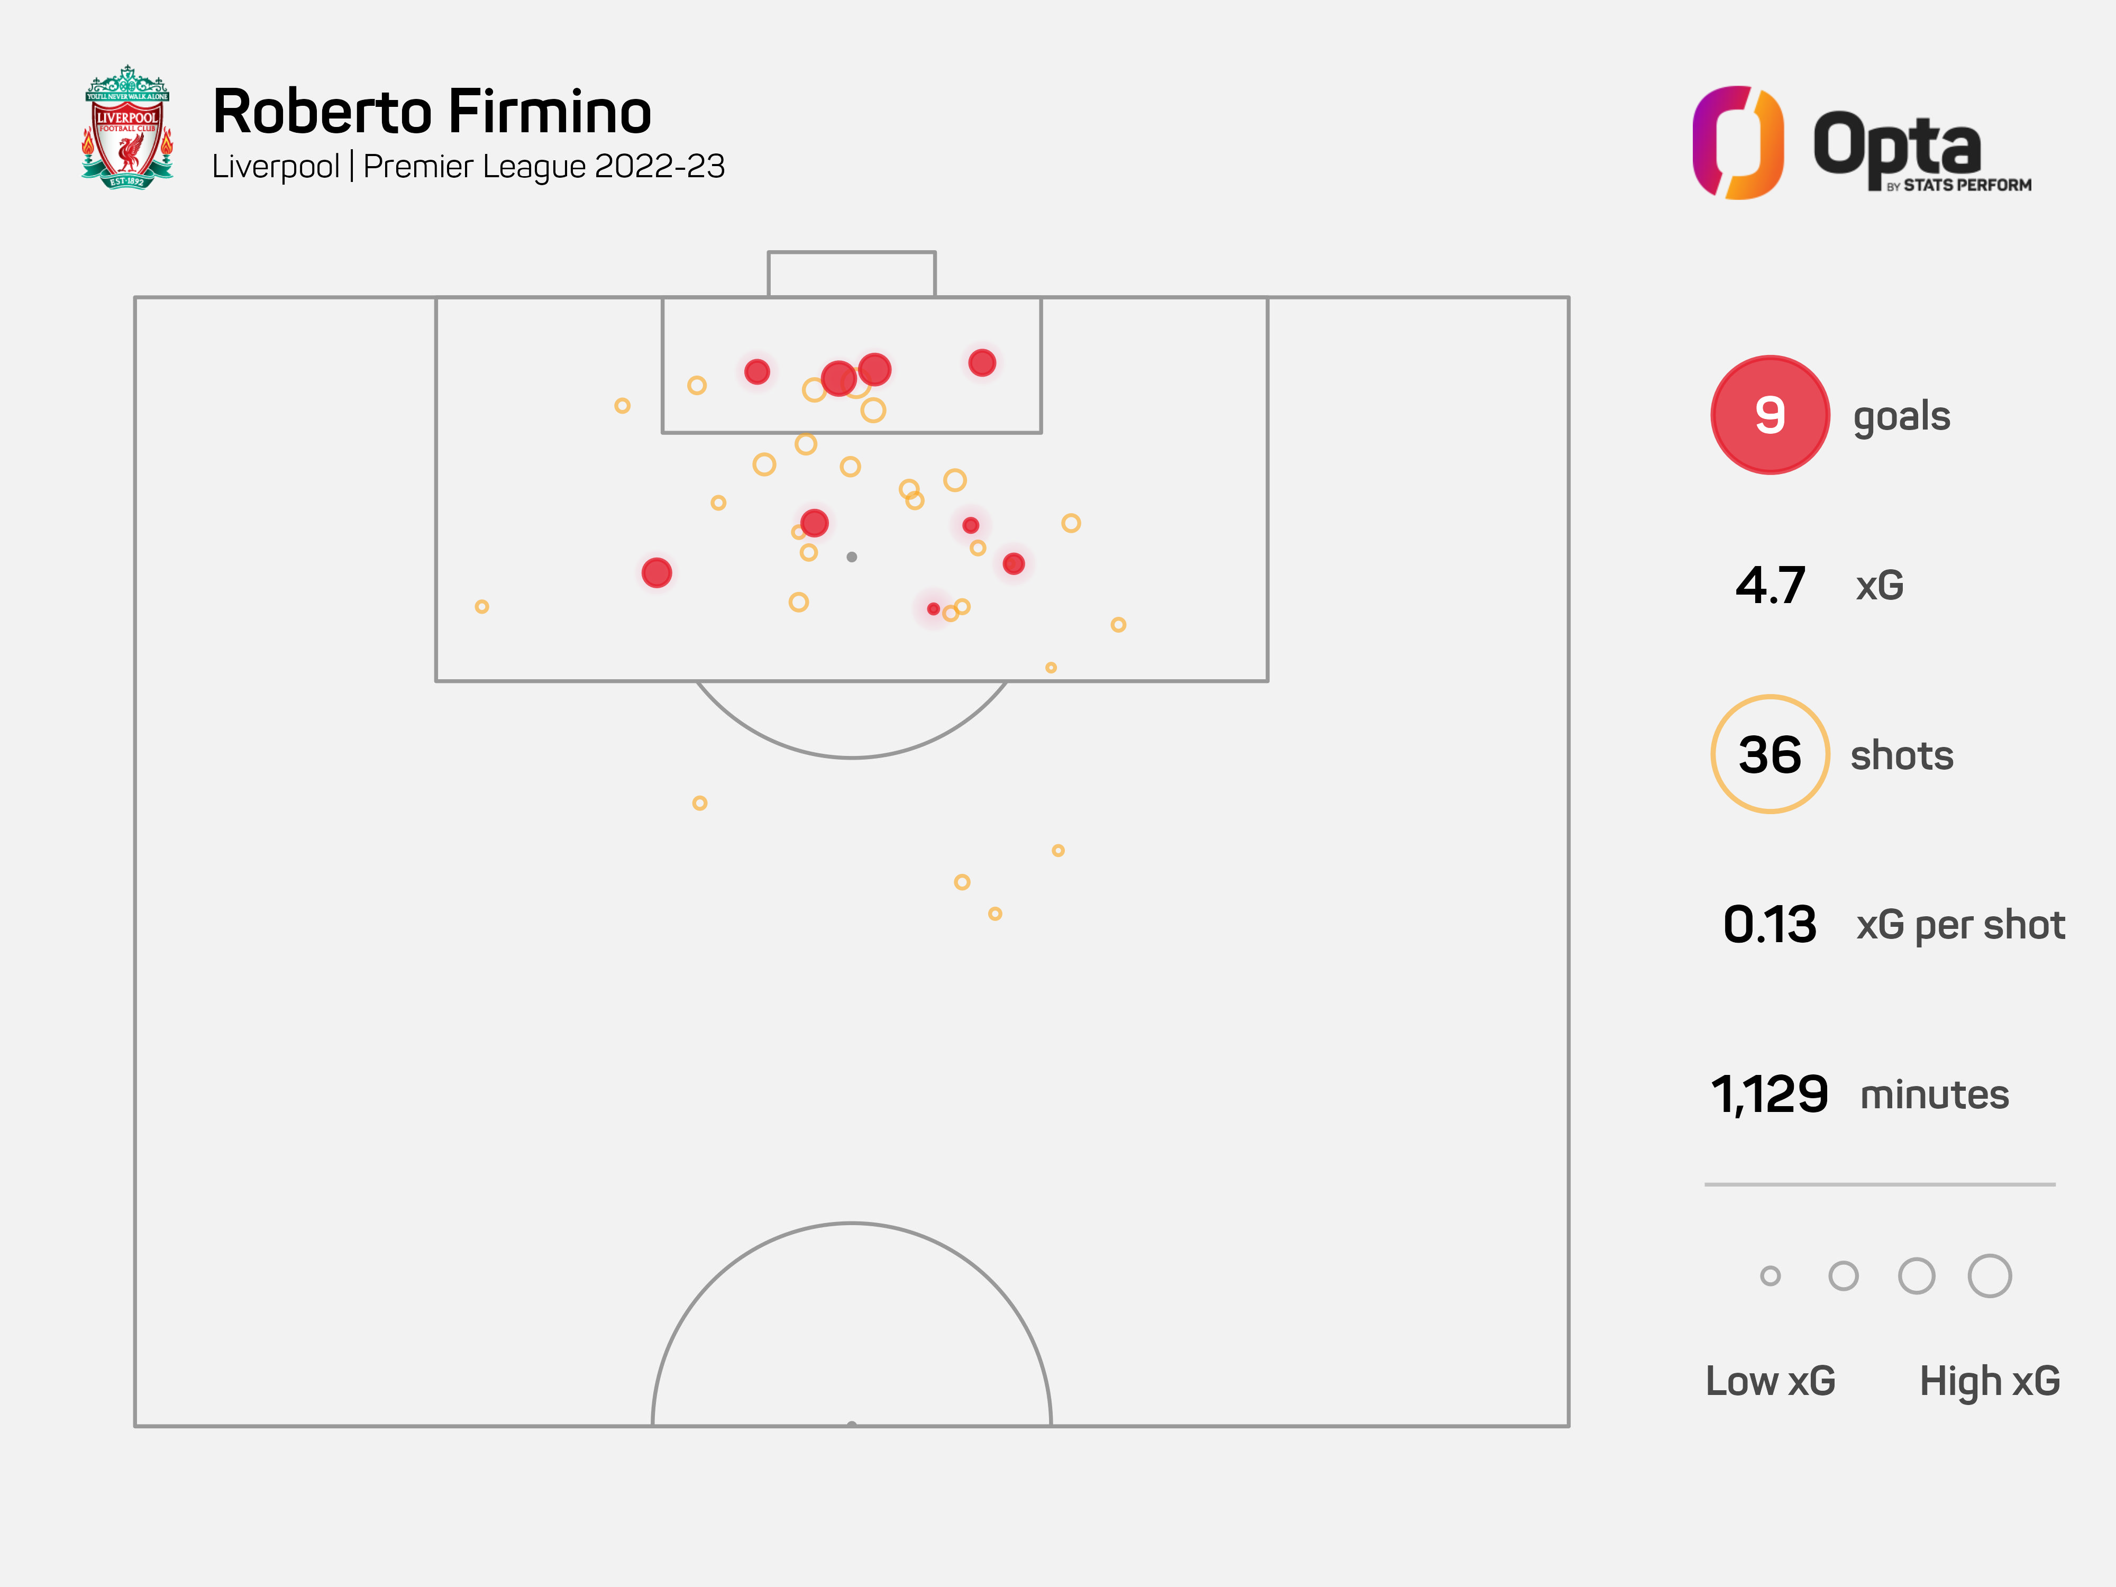Screen dimensions: 2116x1587
Task: Click the Opta logo icon
Action: tap(1737, 142)
